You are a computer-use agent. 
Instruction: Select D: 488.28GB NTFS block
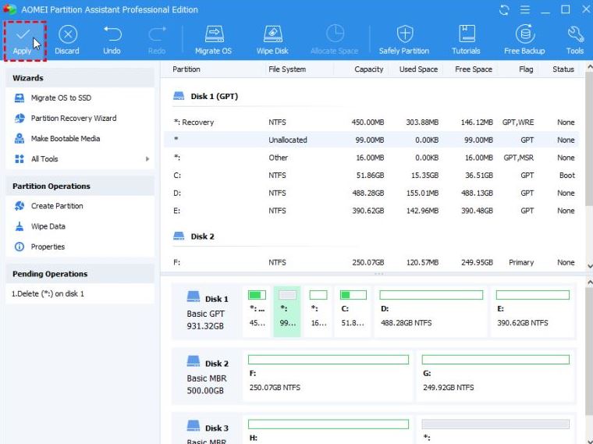tap(431, 311)
